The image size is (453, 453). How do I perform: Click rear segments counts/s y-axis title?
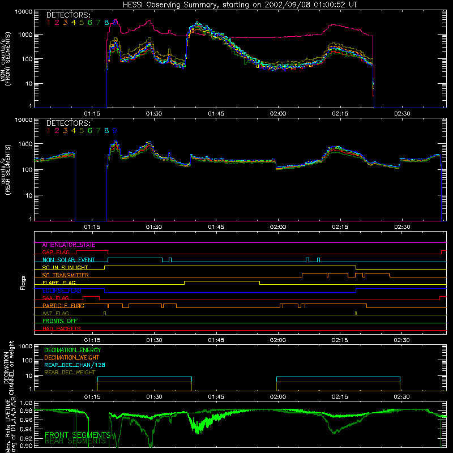[5, 169]
